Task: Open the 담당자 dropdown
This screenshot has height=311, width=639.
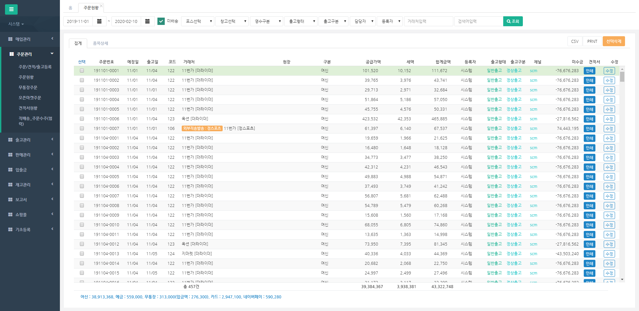Action: (363, 21)
